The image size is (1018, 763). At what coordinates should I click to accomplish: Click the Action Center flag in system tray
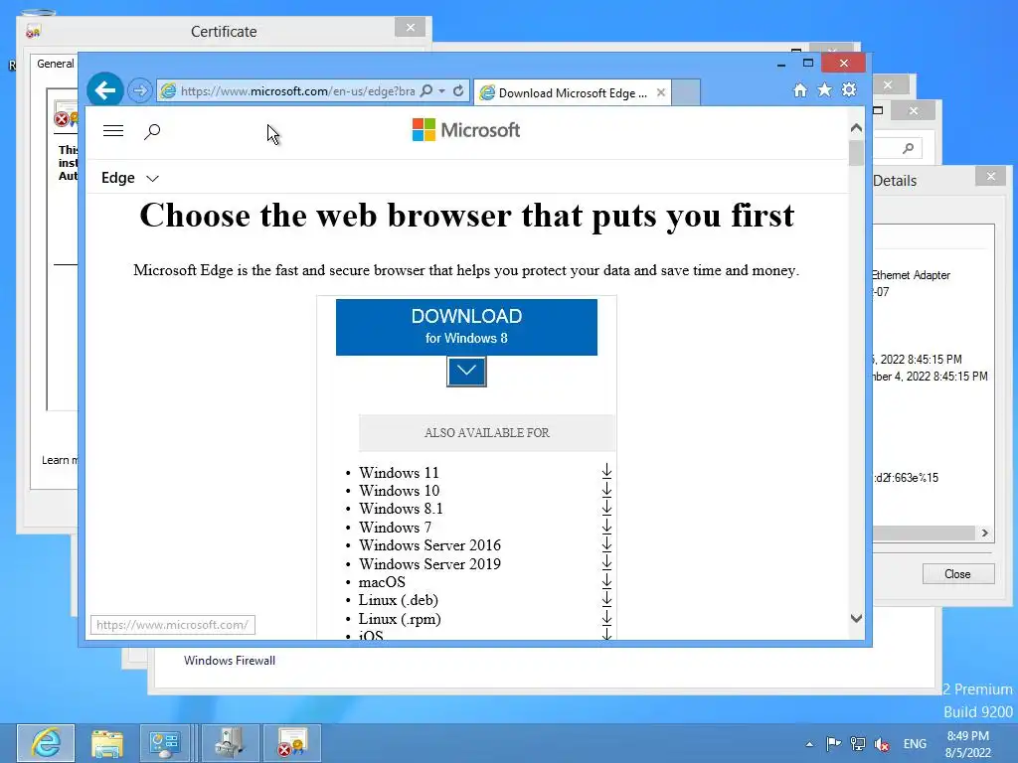(834, 743)
